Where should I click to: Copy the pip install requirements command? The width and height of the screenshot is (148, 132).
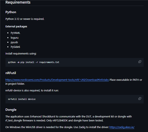pyautogui.click(x=140, y=62)
